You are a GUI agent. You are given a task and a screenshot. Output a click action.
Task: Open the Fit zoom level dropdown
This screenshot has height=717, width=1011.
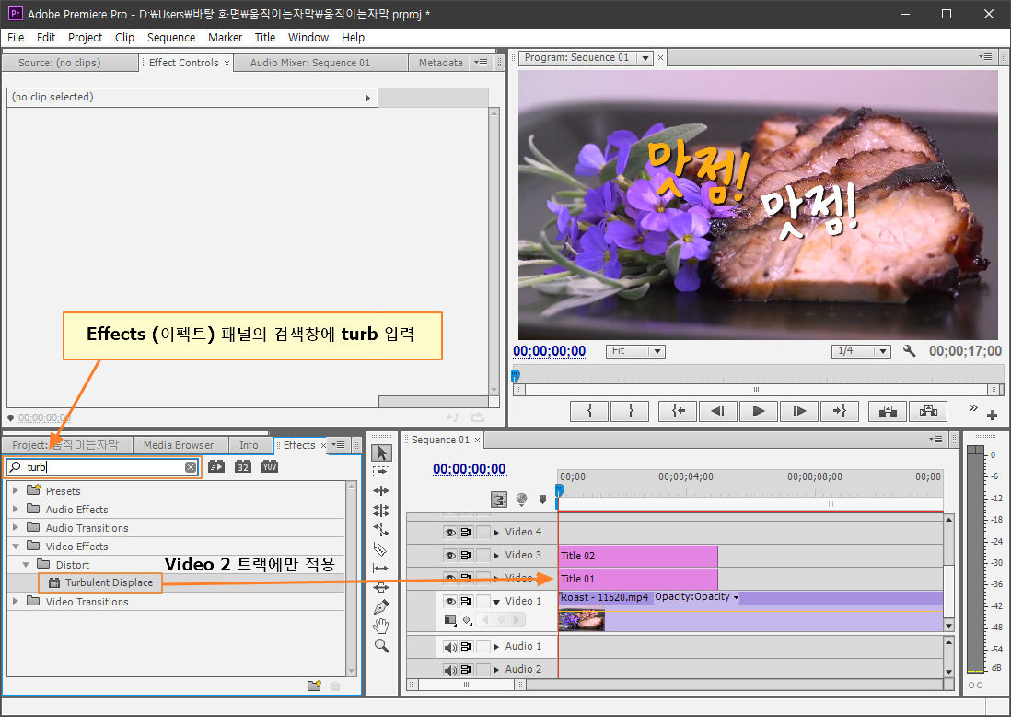coord(635,351)
